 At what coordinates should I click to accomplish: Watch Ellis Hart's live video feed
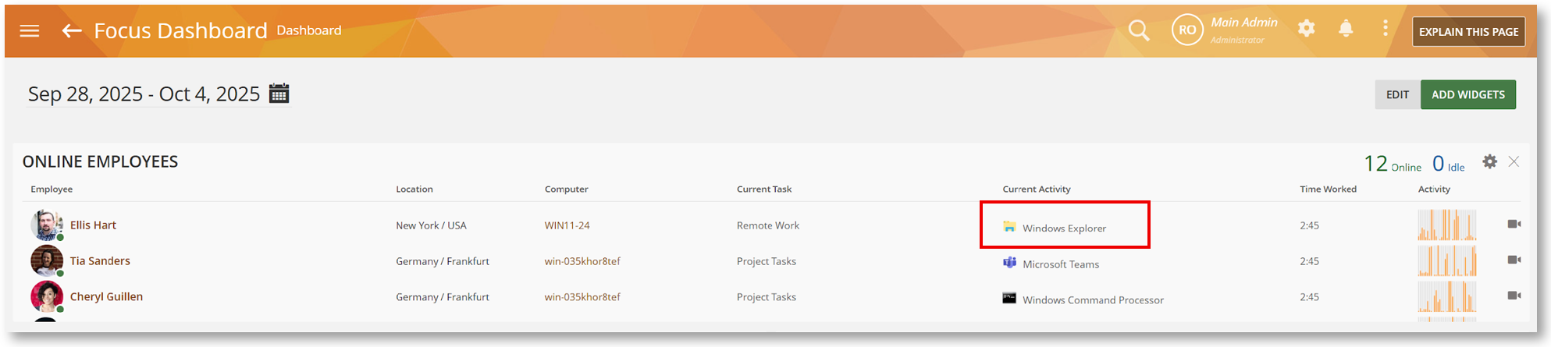pyautogui.click(x=1514, y=225)
